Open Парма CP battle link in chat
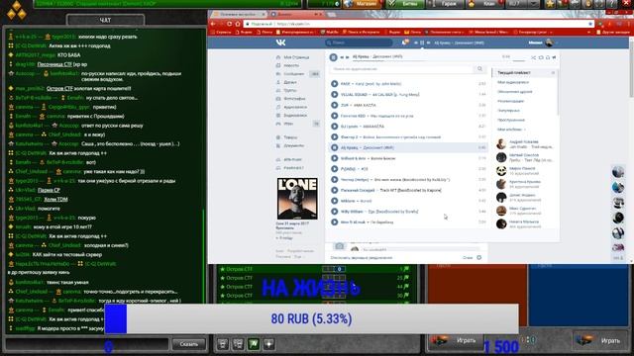The image size is (634, 356). pos(49,190)
